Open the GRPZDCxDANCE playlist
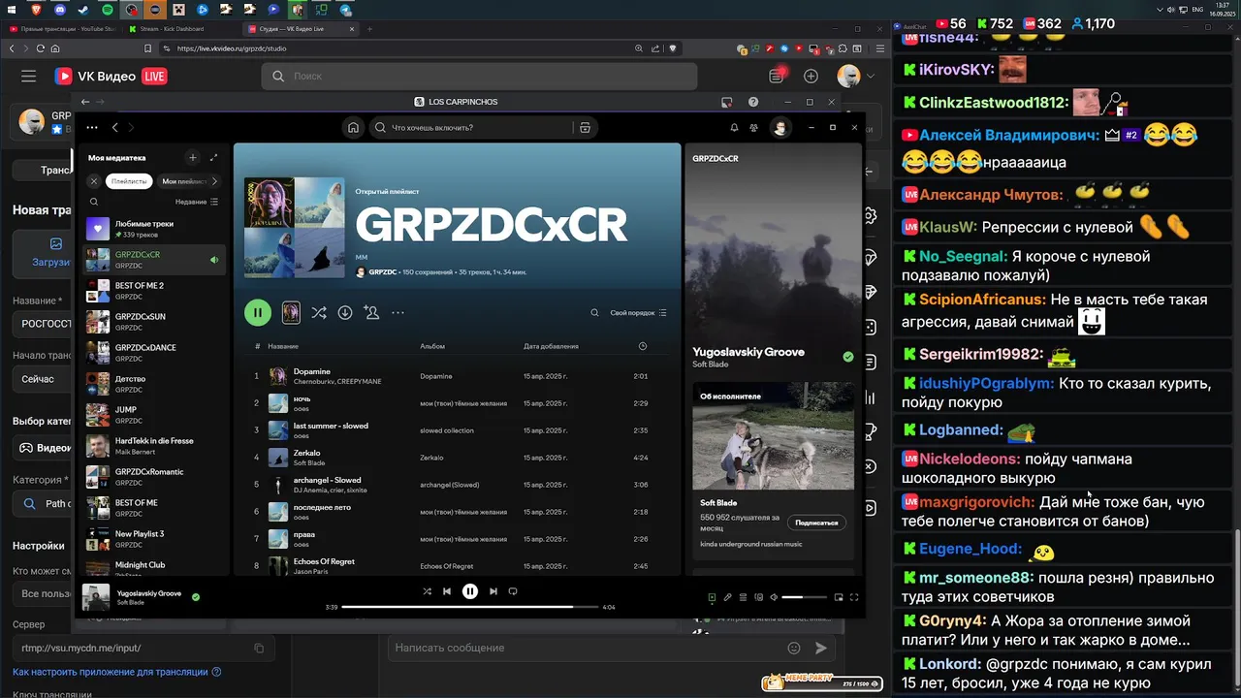1241x698 pixels. click(x=155, y=353)
